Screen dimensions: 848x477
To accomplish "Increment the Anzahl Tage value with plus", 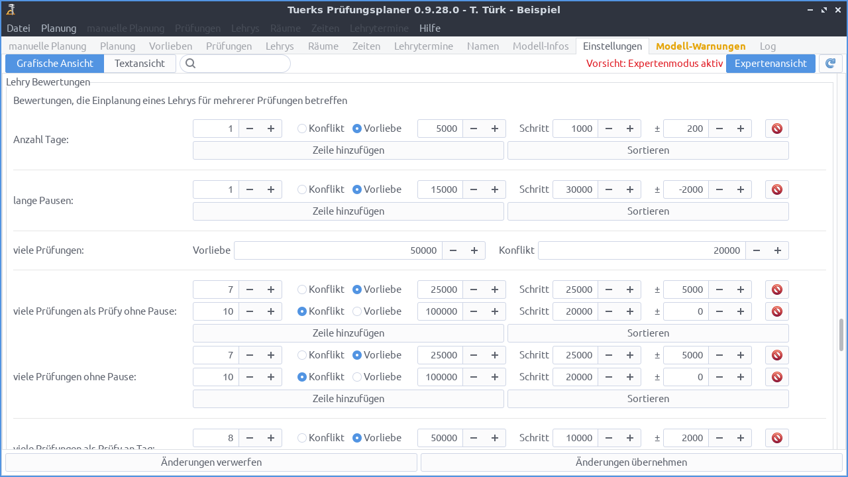I will tap(270, 128).
